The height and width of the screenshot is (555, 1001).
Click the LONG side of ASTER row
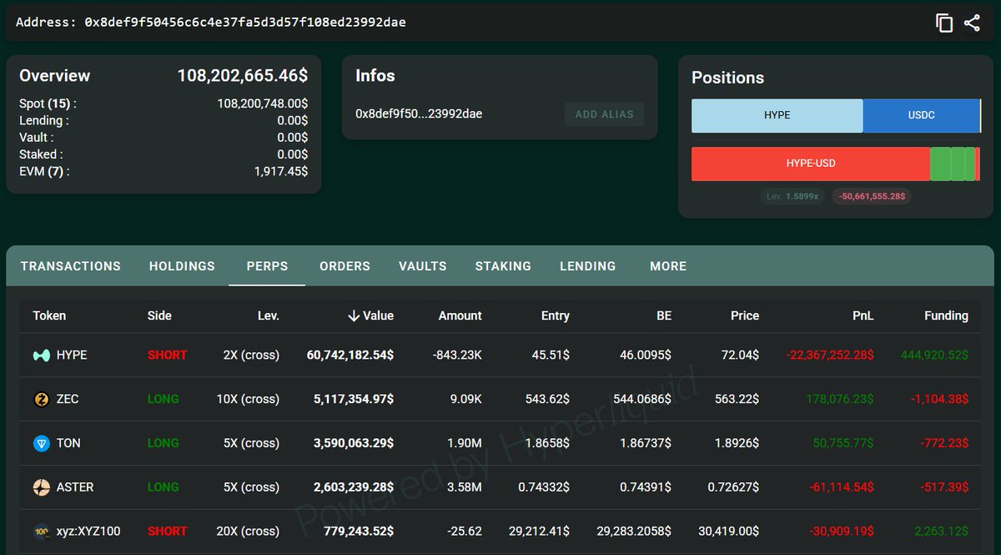point(163,487)
